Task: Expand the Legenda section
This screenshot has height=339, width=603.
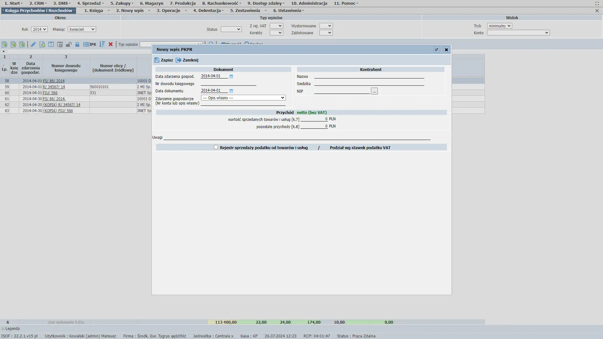Action: click(x=3, y=329)
